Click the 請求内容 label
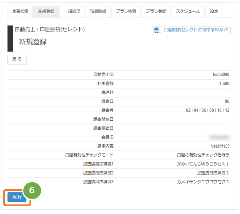 point(105,146)
